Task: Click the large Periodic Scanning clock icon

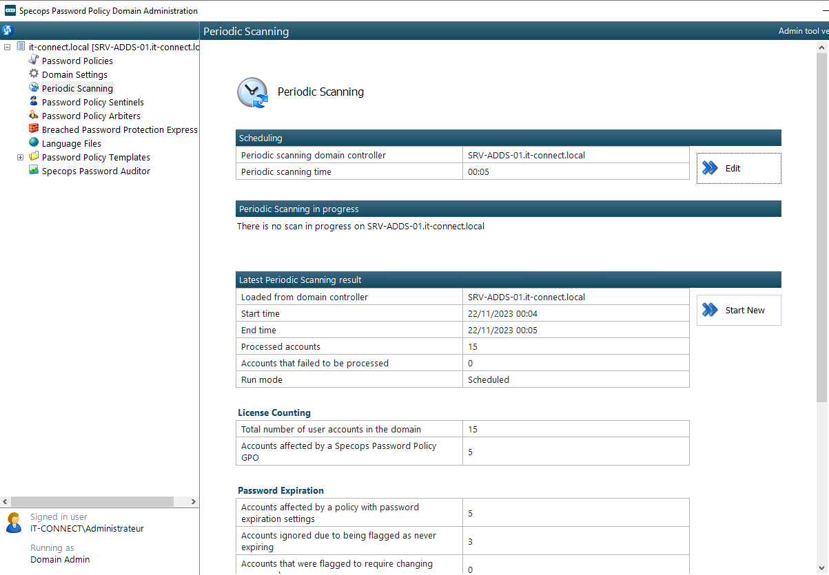Action: (252, 92)
